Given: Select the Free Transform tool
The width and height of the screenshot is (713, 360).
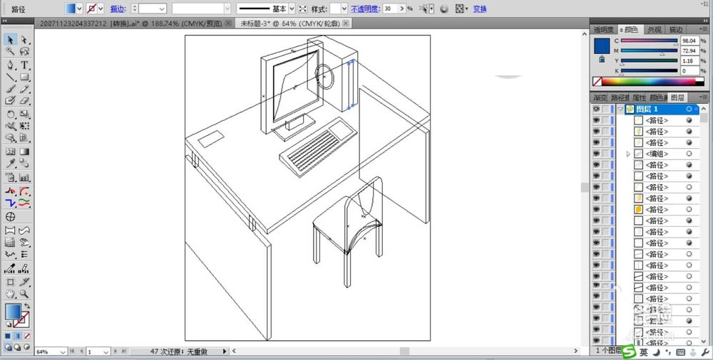Looking at the screenshot, I should coord(24,126).
